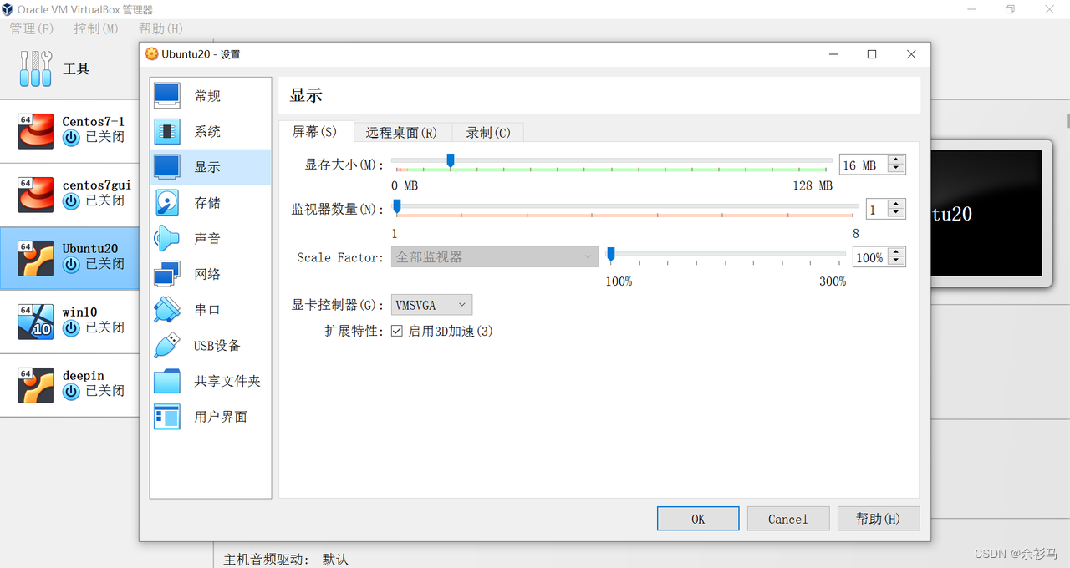The image size is (1070, 568).
Task: Select the Centos7-1 VM icon
Action: point(36,131)
